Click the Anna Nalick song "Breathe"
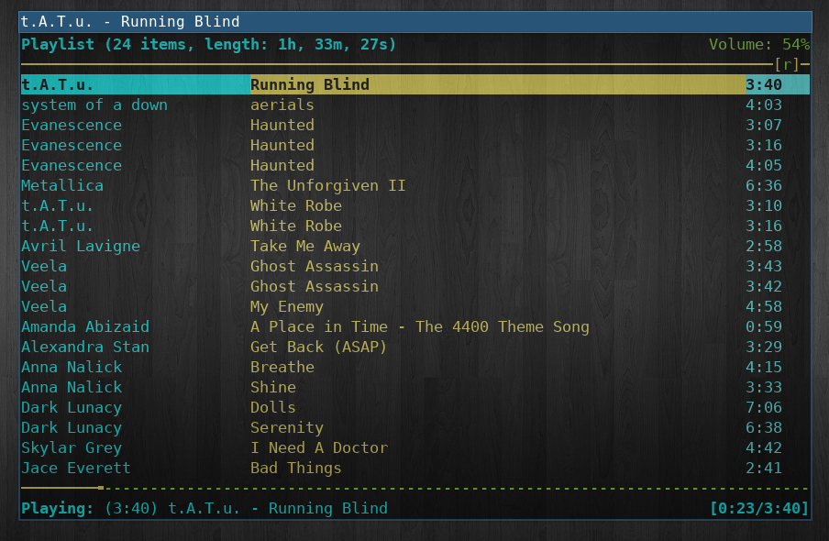The height and width of the screenshot is (541, 829). coord(282,367)
